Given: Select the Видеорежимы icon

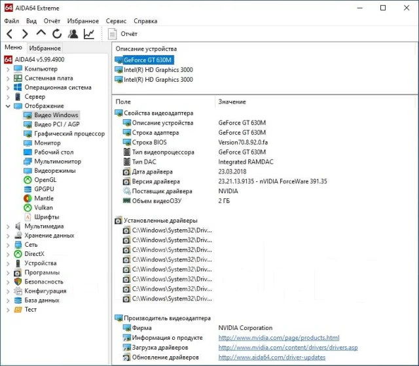Looking at the screenshot, I should click(x=27, y=171).
